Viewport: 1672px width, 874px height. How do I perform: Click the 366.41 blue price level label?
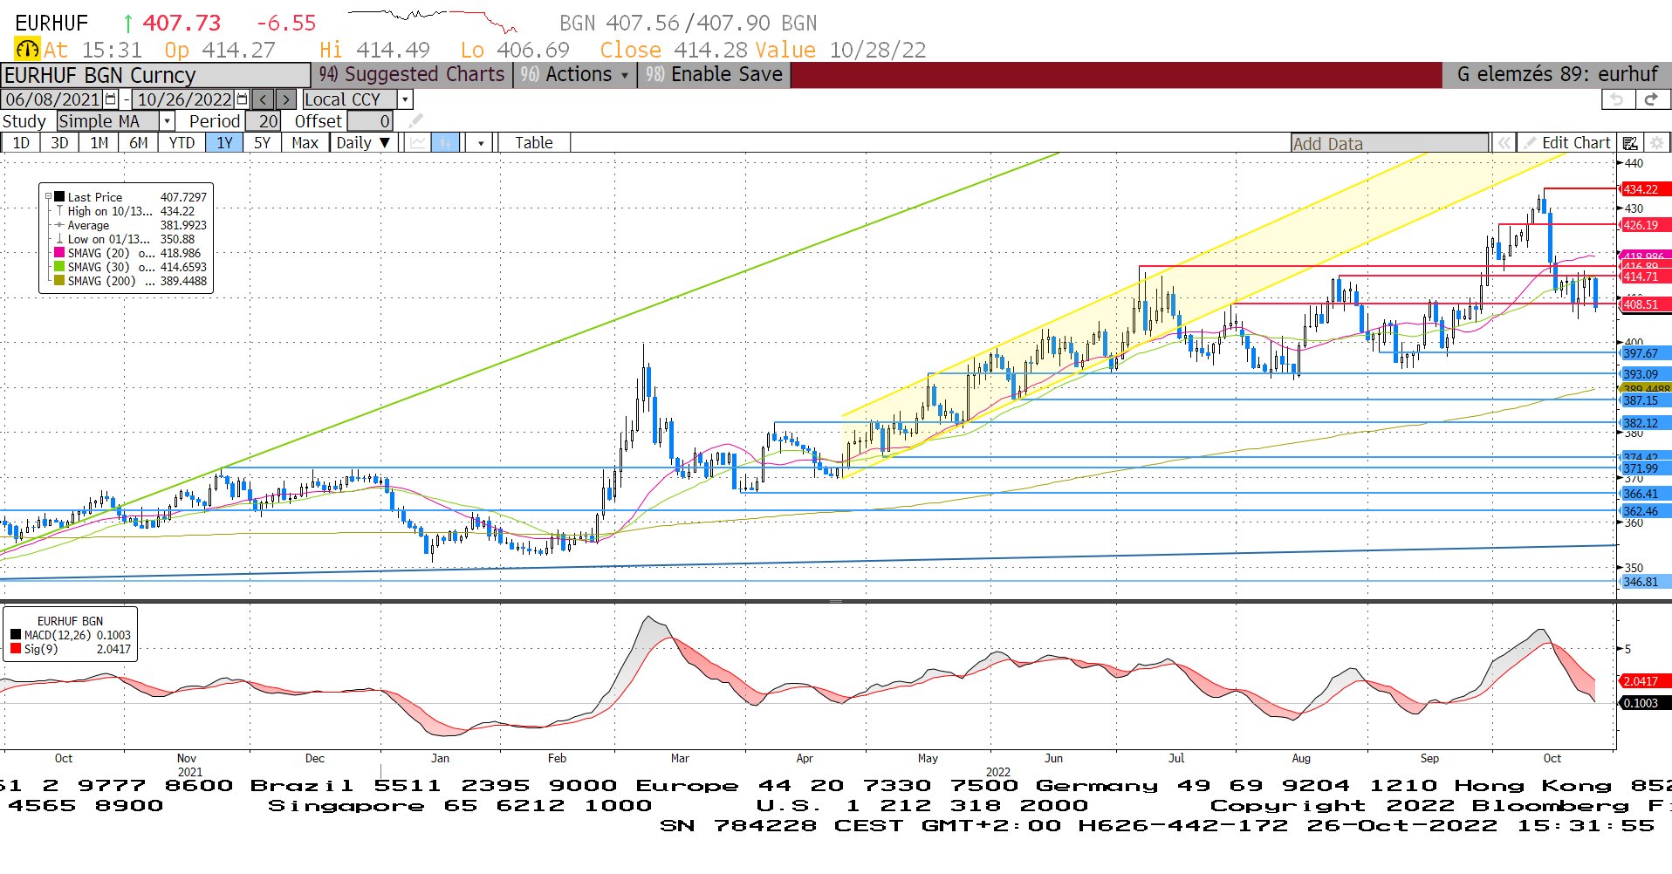tap(1645, 494)
